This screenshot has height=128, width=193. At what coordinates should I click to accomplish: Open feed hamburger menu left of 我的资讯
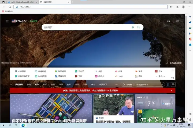point(11,85)
